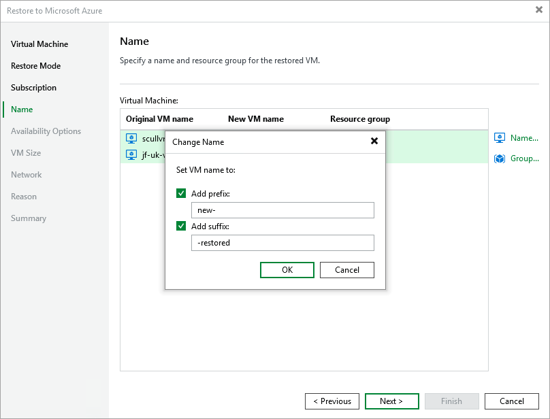Select the VM Size step
This screenshot has width=550, height=419.
(x=26, y=153)
